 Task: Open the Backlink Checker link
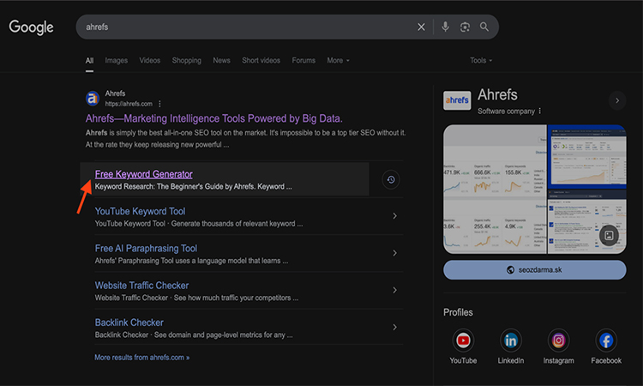129,323
